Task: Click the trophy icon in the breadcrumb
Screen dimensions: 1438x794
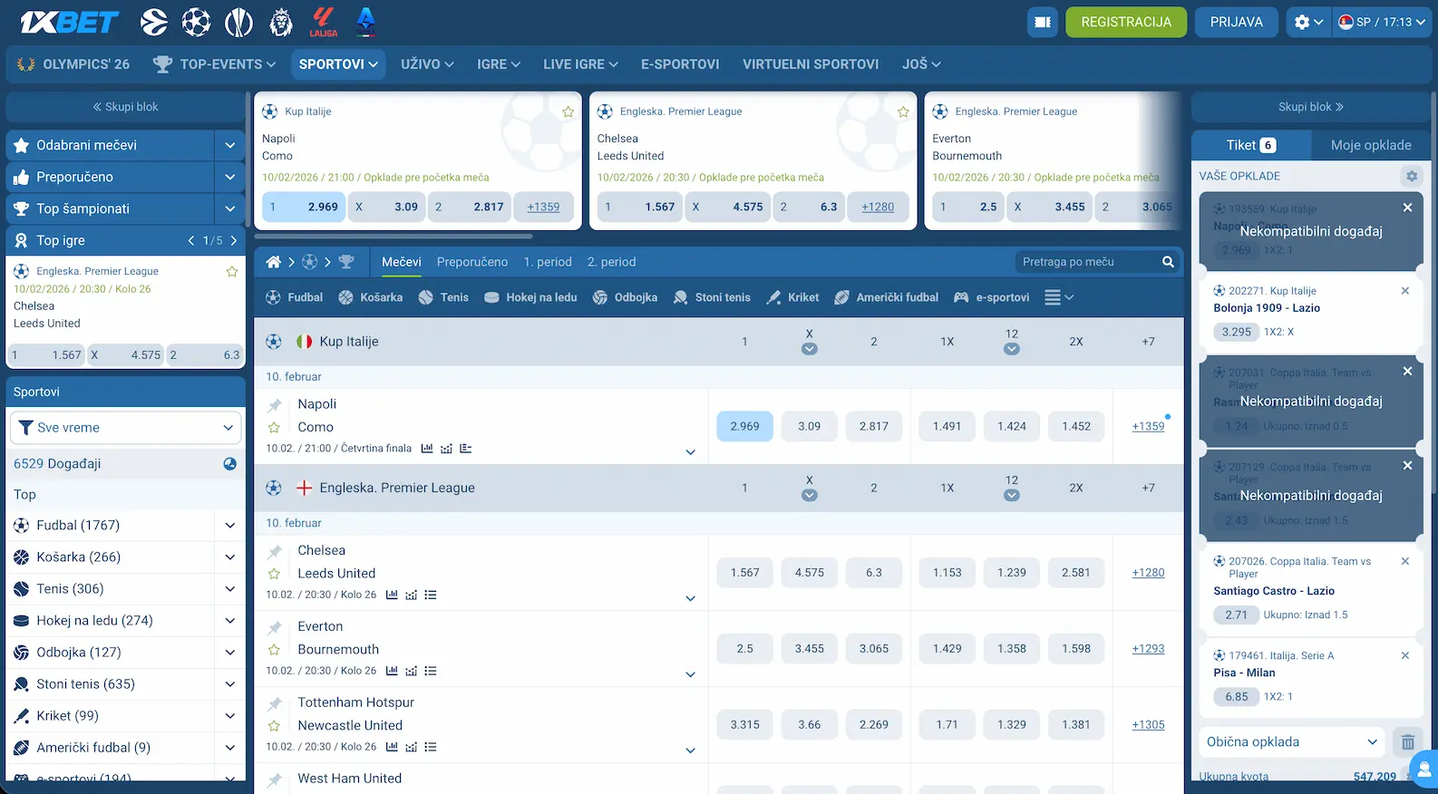Action: (x=346, y=262)
